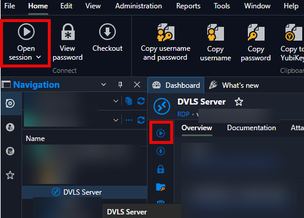Screen dimensions: 304x218
Task: Click Copy username ribbon icon
Action: point(216,32)
